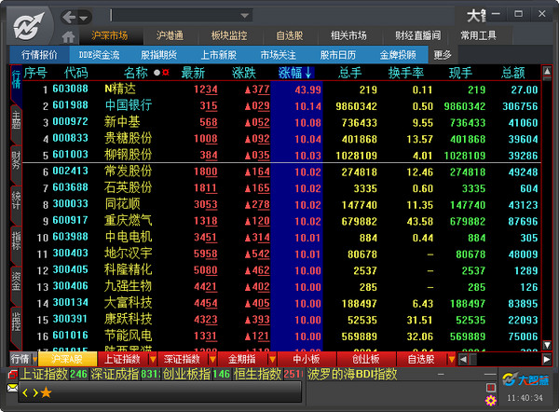Viewport: 559px width, 412px height.
Task: Select the 自选股 bottom tab
Action: 421,359
